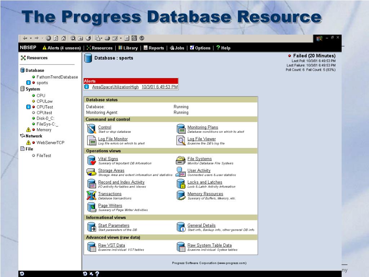Click the User Activity person icon
Image resolution: width=369 pixels, height=277 pixels.
click(x=181, y=172)
